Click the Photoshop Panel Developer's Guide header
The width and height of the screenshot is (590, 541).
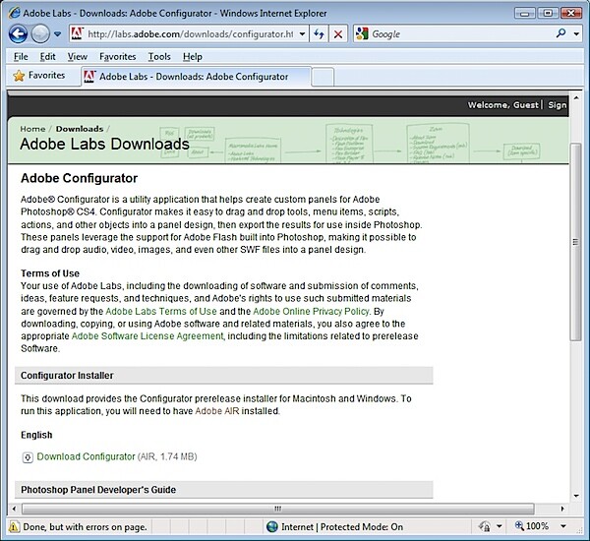coord(224,490)
